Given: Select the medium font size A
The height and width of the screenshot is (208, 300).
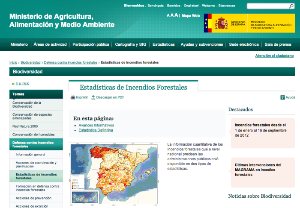Looking at the screenshot, I should 172,15.
